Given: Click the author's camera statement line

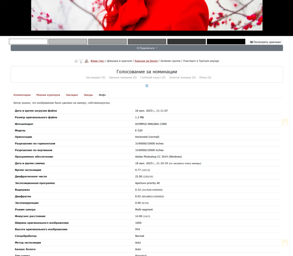Looking at the screenshot, I should pos(62,103).
